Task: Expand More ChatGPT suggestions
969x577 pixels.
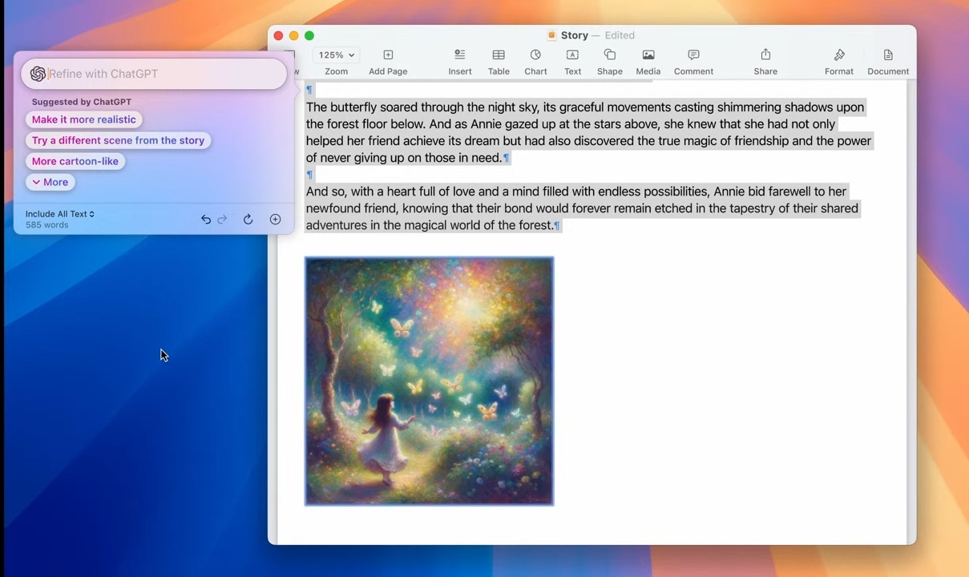Action: point(50,182)
